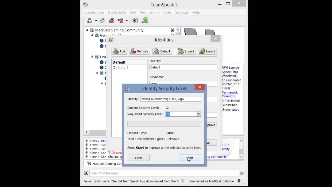This screenshot has width=332, height=187.
Task: Decrease the Requested Security Level value
Action: click(199, 115)
